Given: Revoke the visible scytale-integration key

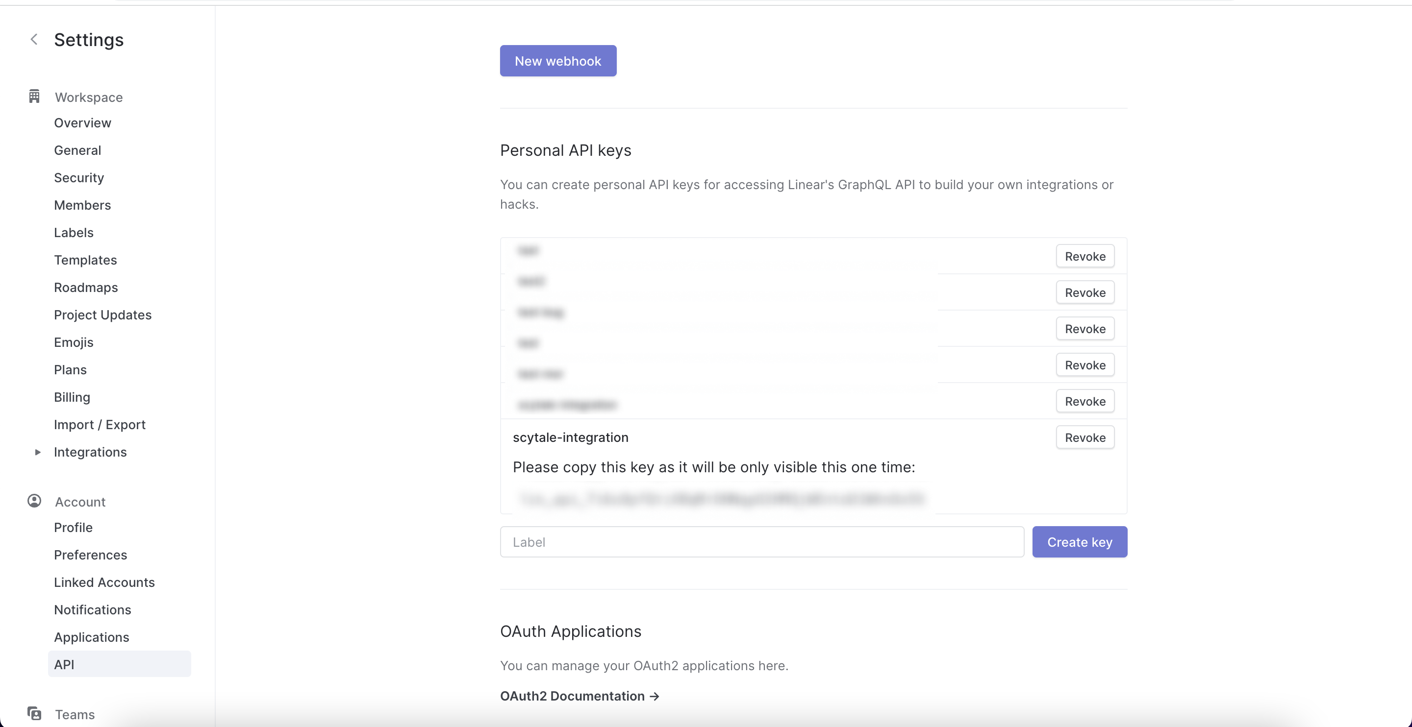Looking at the screenshot, I should coord(1085,437).
